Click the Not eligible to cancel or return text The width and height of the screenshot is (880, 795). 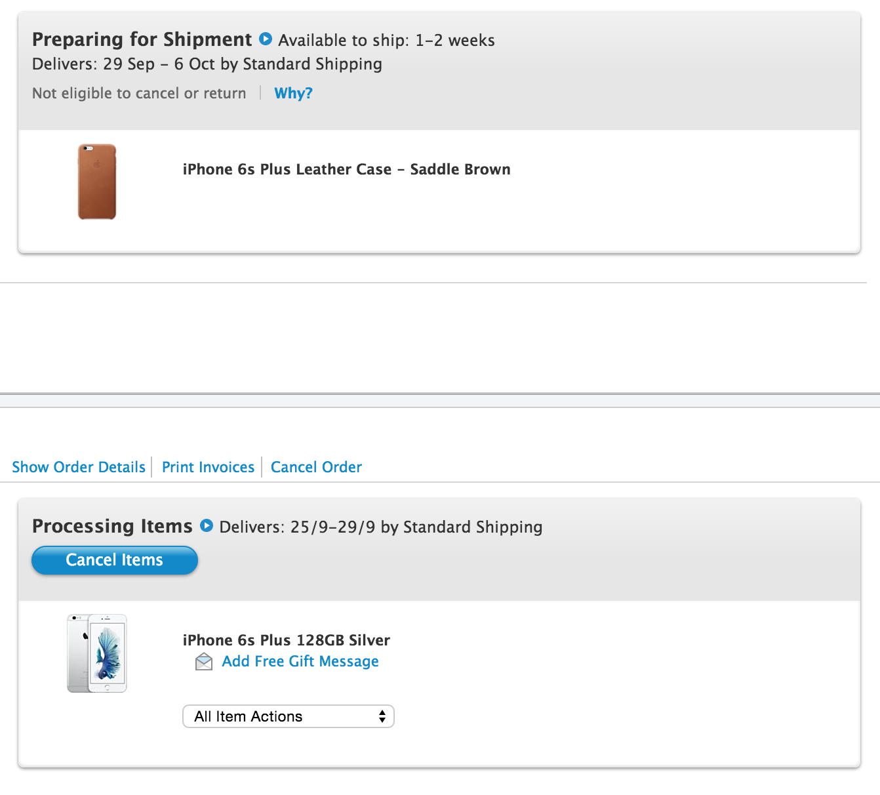139,93
